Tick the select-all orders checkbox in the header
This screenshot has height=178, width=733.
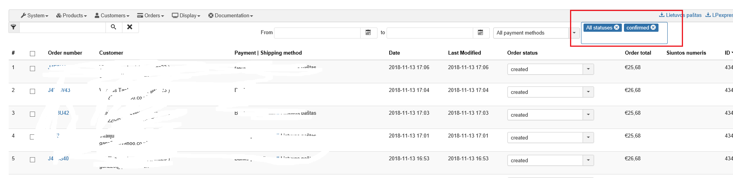tap(32, 53)
